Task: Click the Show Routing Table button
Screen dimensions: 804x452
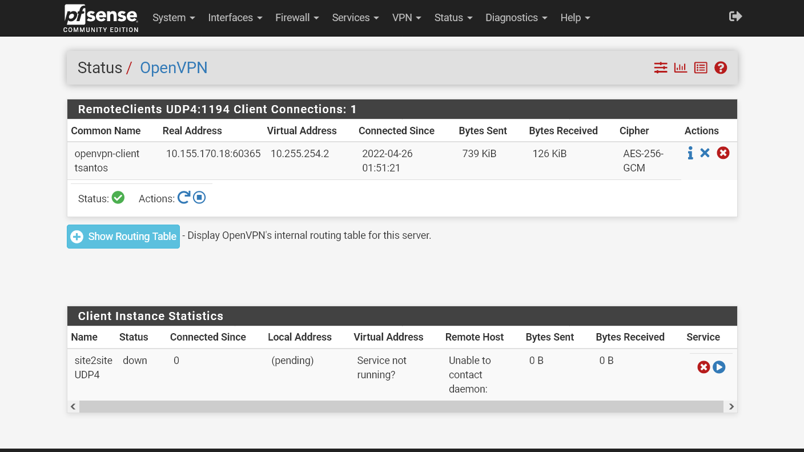Action: pos(123,236)
